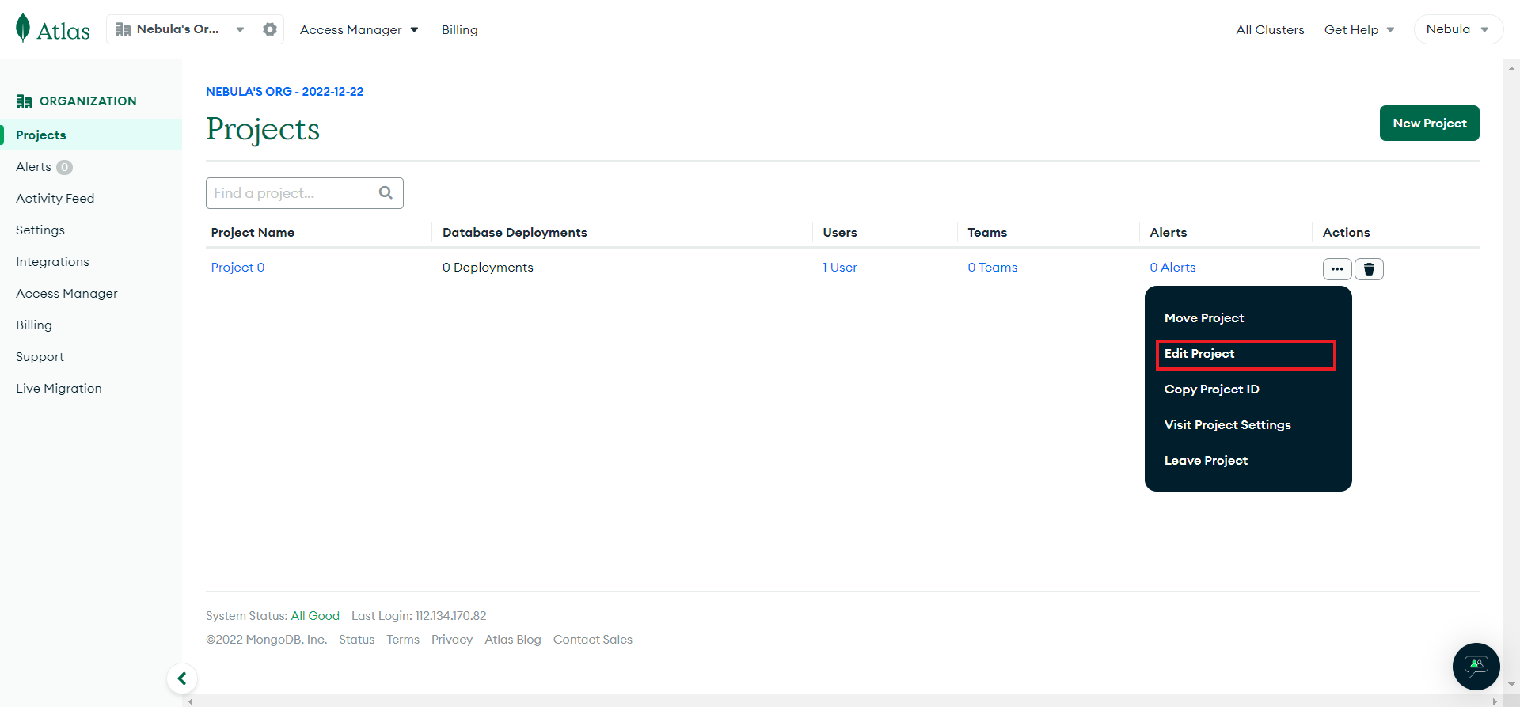Click the Database Deployments column header
The height and width of the screenshot is (707, 1520).
tap(515, 232)
